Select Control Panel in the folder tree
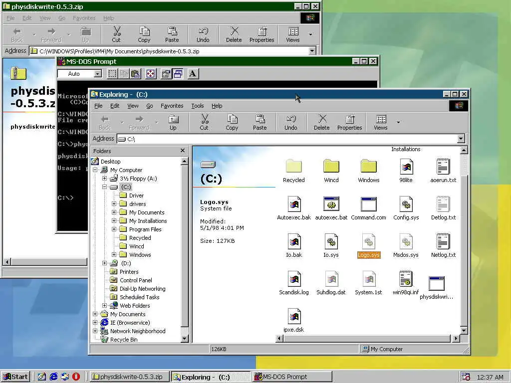Image resolution: width=511 pixels, height=383 pixels. 136,280
